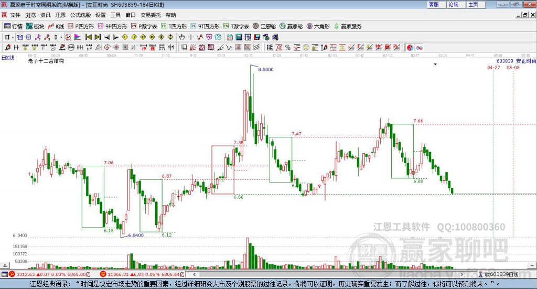Image resolution: width=537 pixels, height=289 pixels.
Task: Toggle the blue crossed-boxes button beside 日
Action: pyautogui.click(x=20, y=37)
